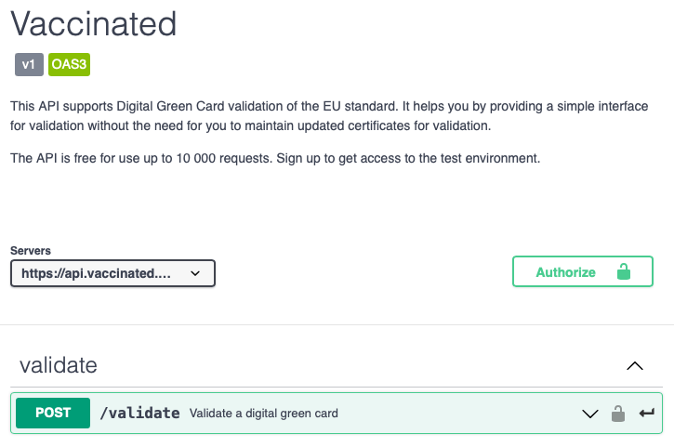Click the grey padlock on the /validate row
Image resolution: width=674 pixels, height=447 pixels.
pyautogui.click(x=617, y=414)
